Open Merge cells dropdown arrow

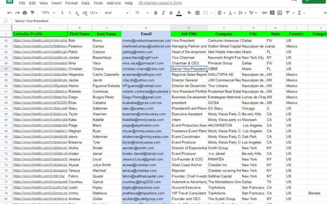tap(211, 13)
